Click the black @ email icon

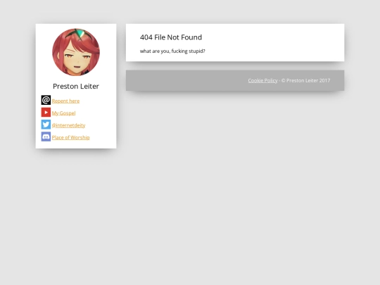(46, 100)
